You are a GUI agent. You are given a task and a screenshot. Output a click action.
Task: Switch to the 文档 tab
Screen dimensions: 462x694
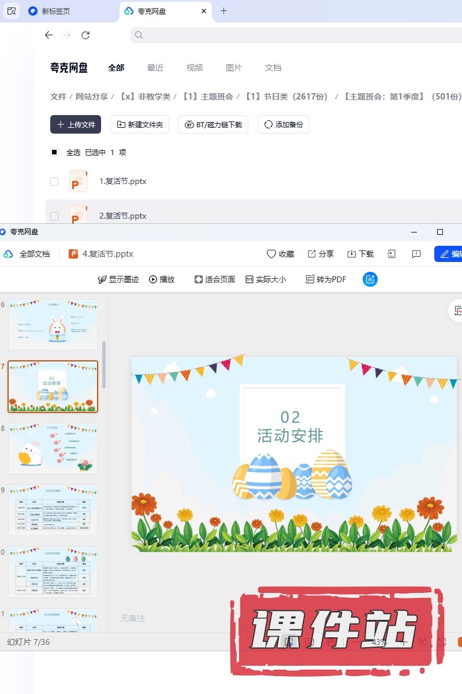point(273,68)
